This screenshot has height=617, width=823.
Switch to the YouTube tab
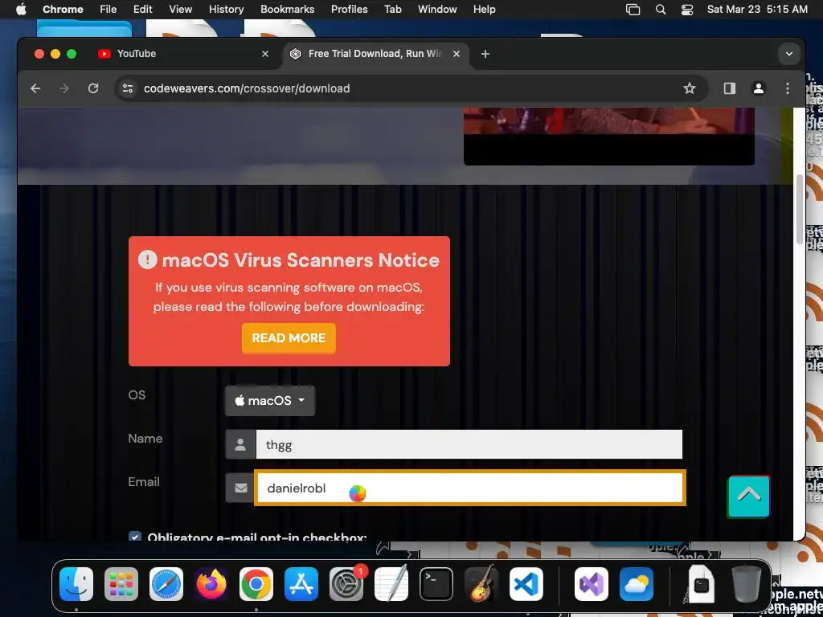click(185, 54)
